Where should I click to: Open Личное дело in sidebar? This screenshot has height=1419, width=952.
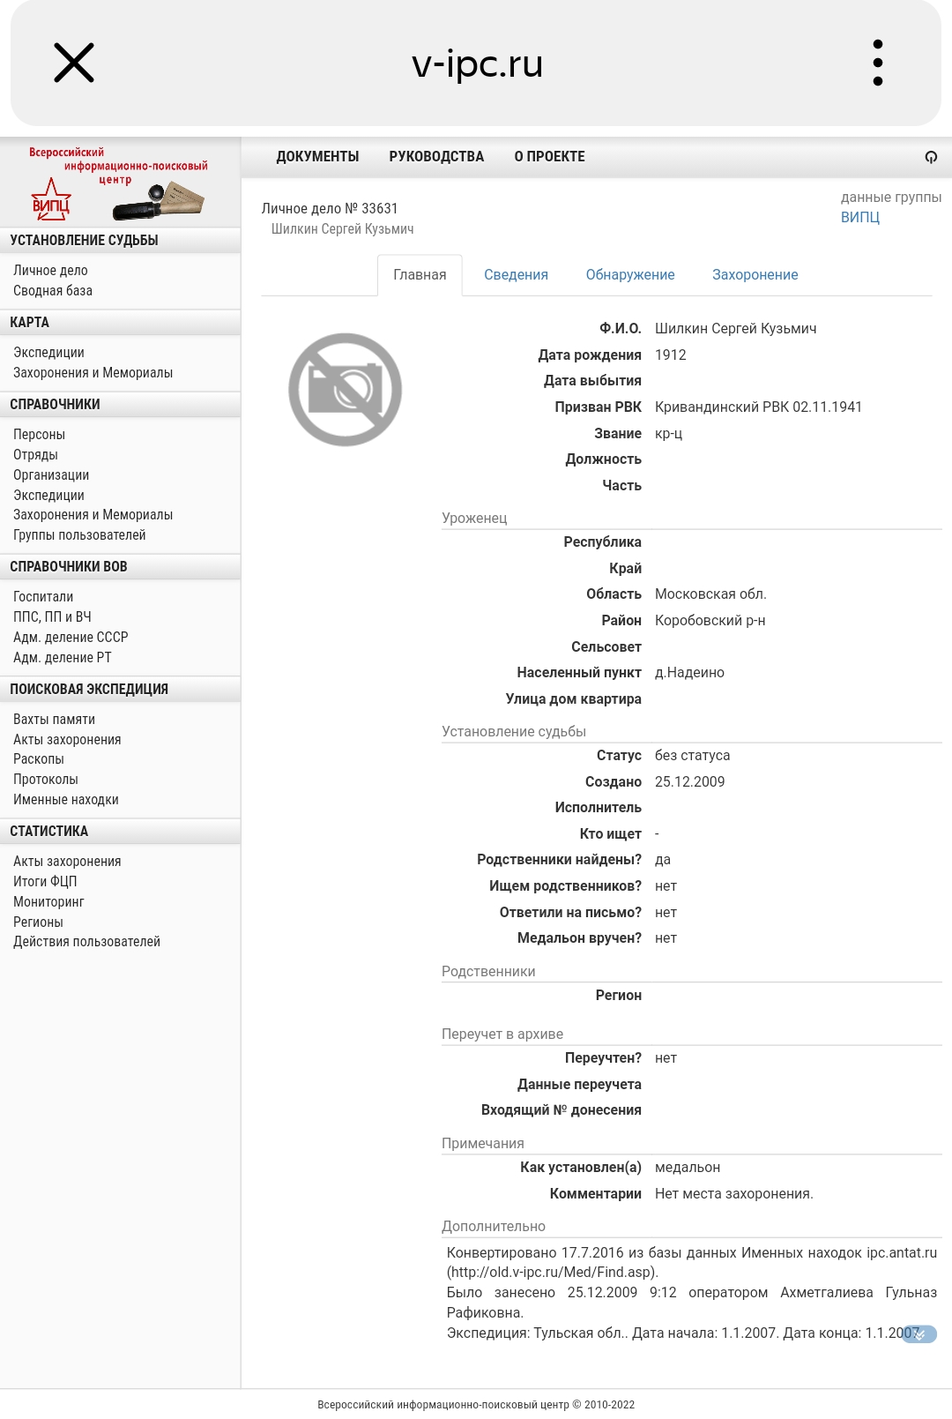point(50,271)
